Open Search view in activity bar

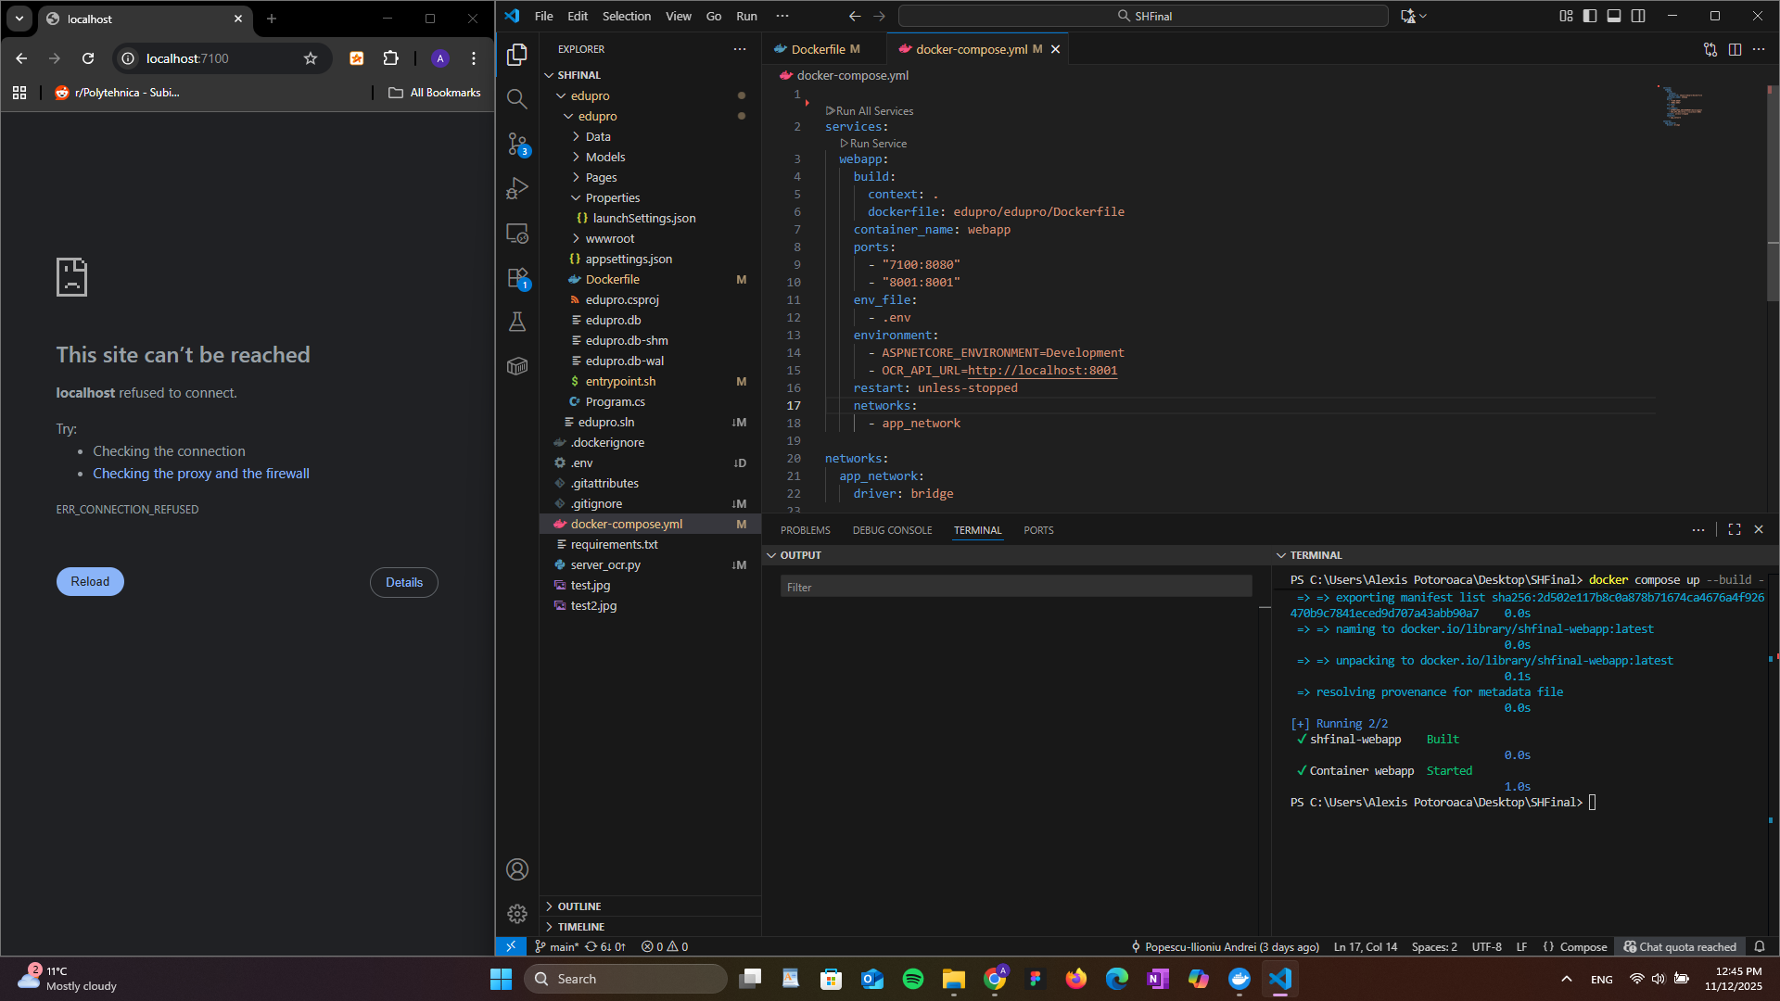tap(517, 98)
